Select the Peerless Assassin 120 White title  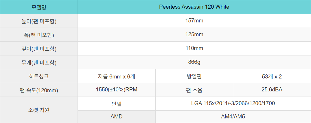click(x=194, y=7)
